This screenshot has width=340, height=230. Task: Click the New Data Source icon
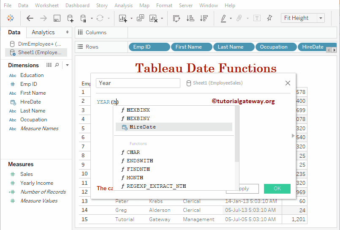pyautogui.click(x=70, y=18)
